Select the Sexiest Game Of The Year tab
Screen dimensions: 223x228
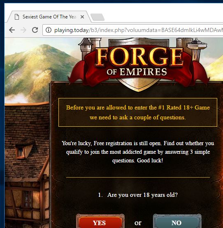pyautogui.click(x=49, y=17)
